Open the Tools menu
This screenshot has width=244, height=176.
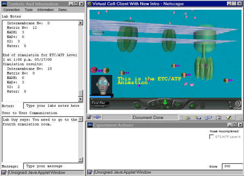pyautogui.click(x=29, y=9)
